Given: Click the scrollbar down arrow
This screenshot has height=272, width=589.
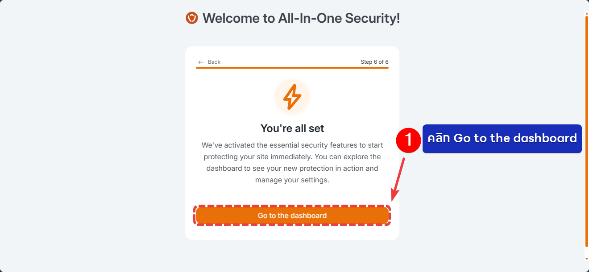Looking at the screenshot, I should point(586,259).
